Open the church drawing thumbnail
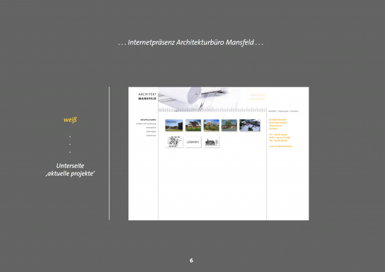This screenshot has width=385, height=272. [212, 142]
